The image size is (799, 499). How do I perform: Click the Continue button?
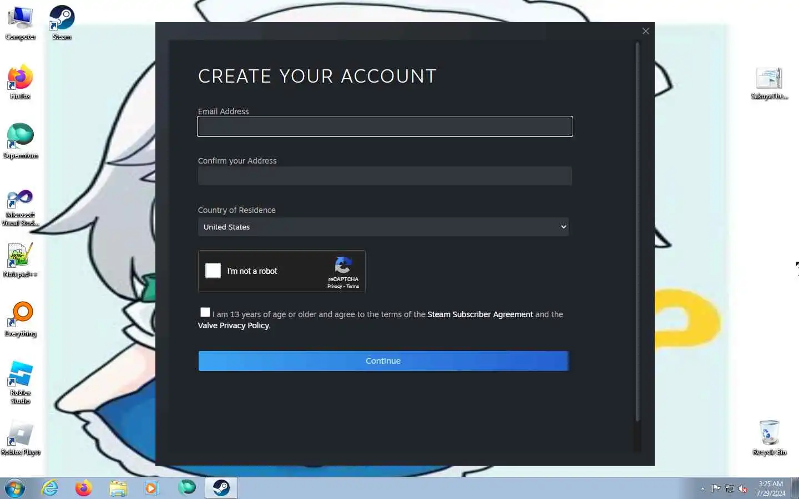tap(383, 361)
